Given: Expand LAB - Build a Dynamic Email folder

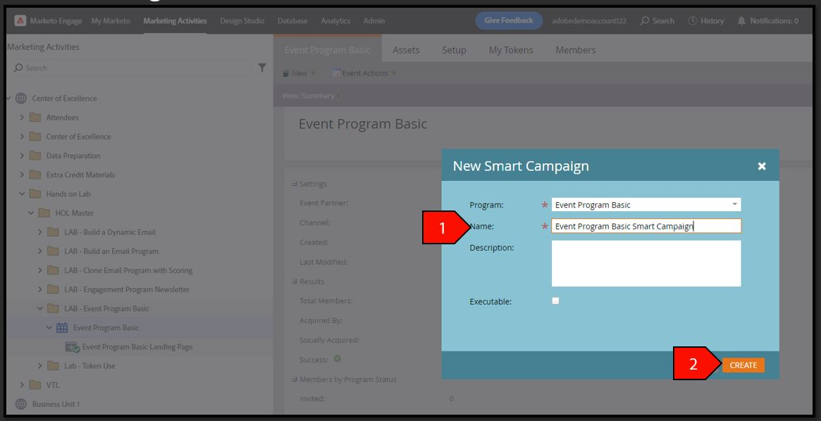Looking at the screenshot, I should pos(39,232).
